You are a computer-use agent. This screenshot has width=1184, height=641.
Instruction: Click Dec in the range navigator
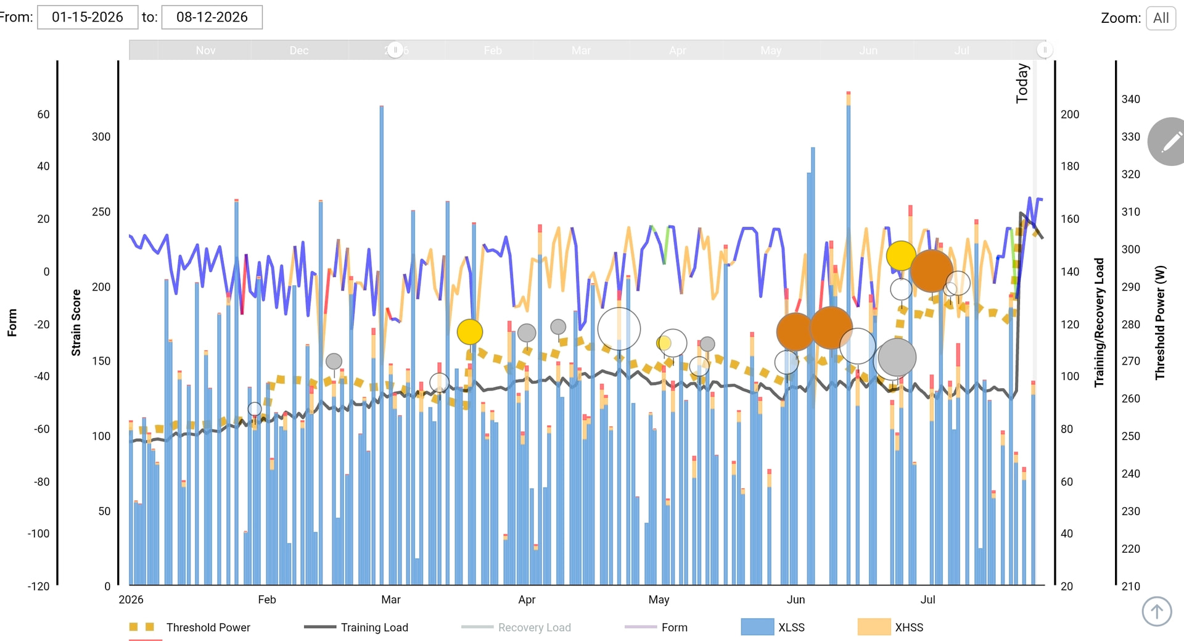click(299, 51)
